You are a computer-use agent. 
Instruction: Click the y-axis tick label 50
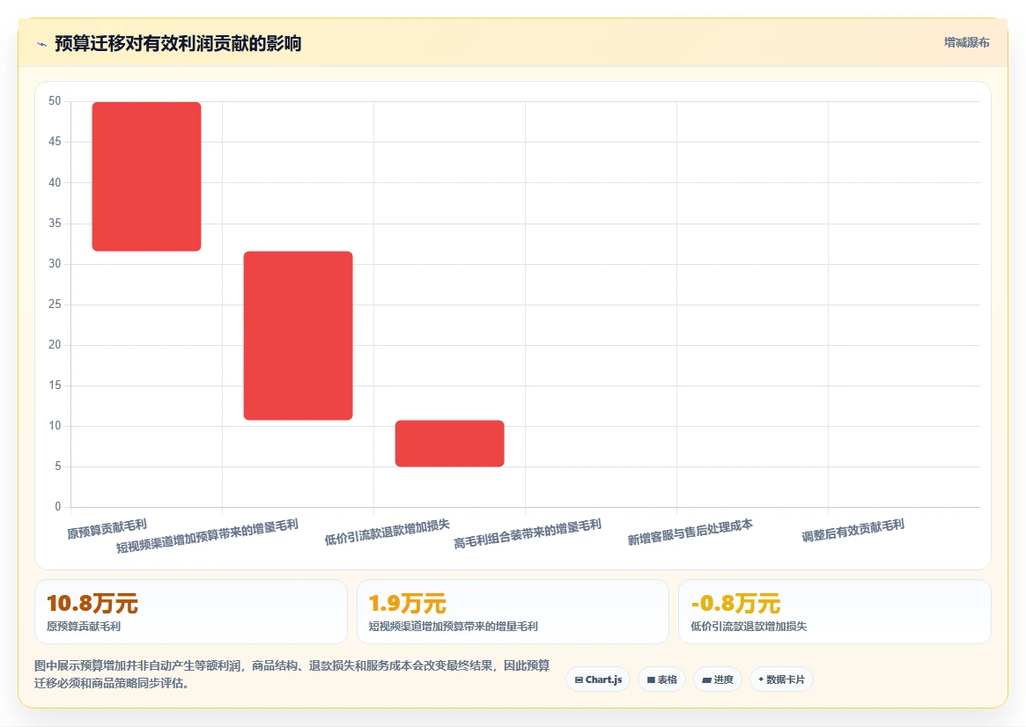pos(55,100)
